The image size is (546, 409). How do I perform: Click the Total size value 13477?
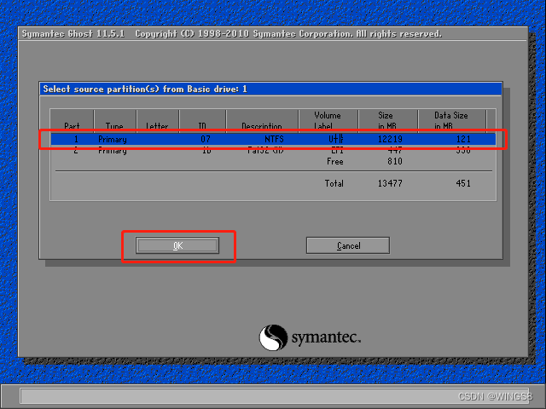pos(390,183)
